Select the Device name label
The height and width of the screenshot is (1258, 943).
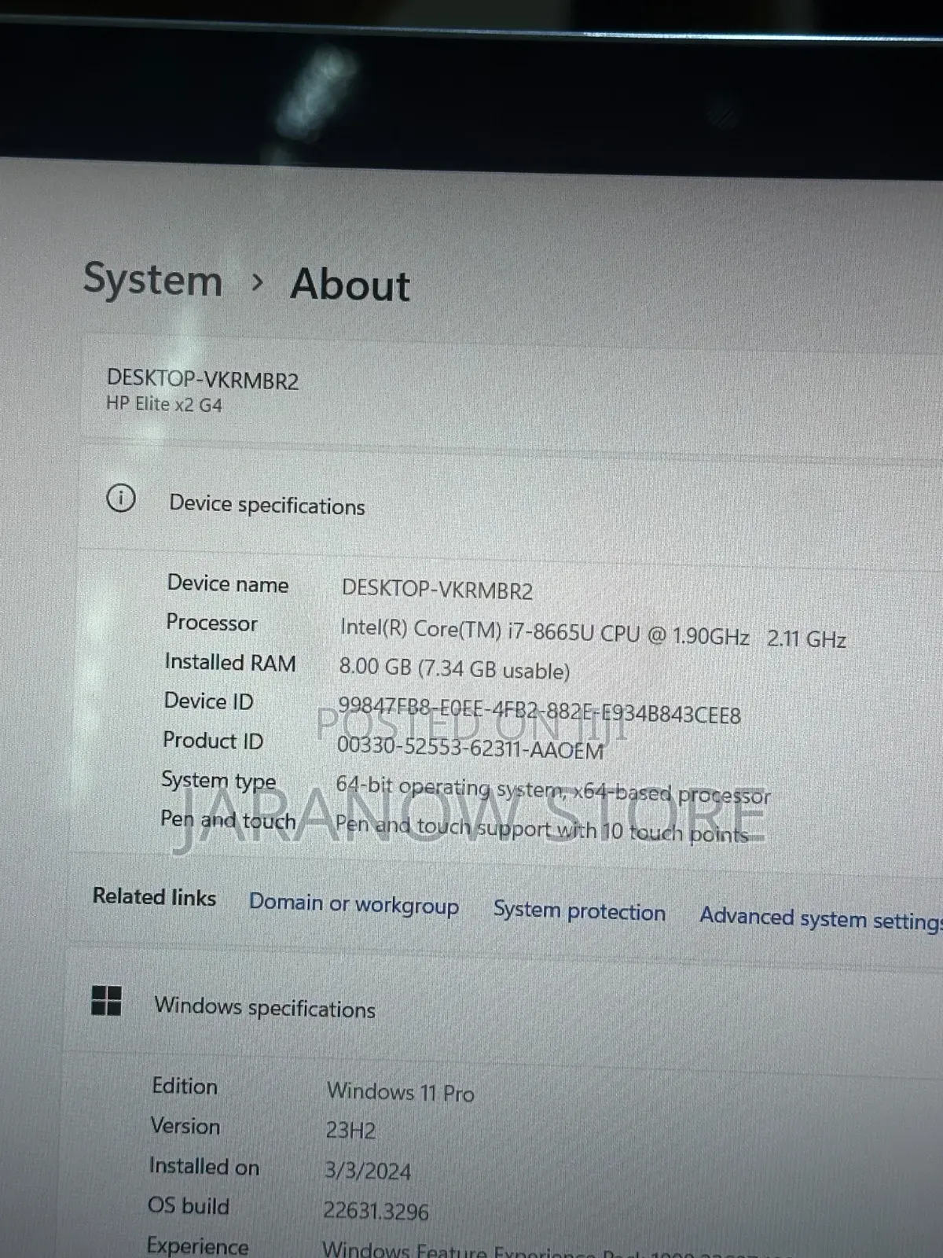(228, 584)
